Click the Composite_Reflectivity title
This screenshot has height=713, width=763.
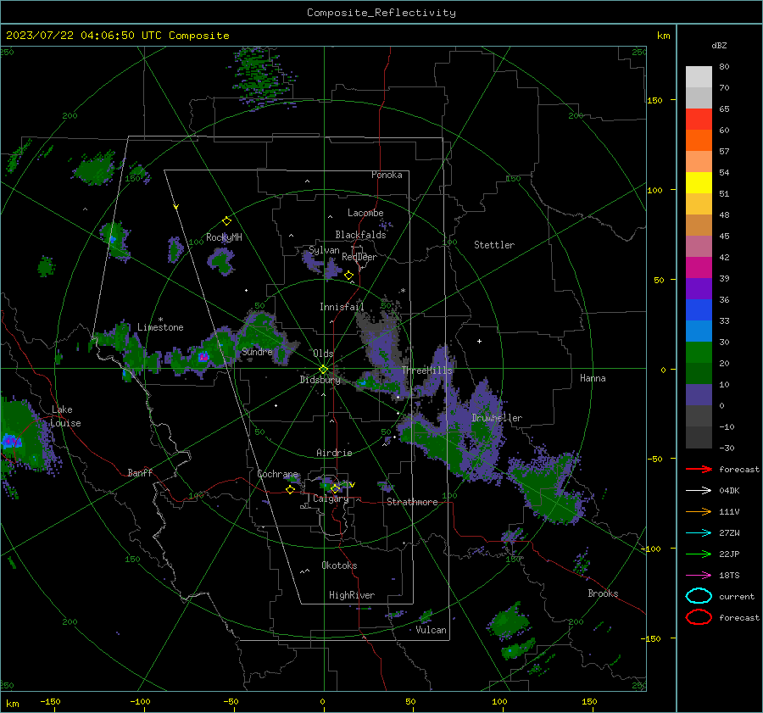[381, 13]
